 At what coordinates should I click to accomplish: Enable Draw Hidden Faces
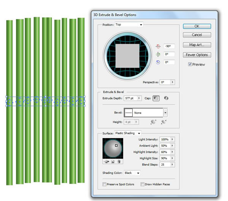[142, 184]
